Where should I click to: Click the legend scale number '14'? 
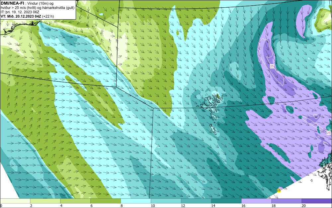[x=213, y=206]
